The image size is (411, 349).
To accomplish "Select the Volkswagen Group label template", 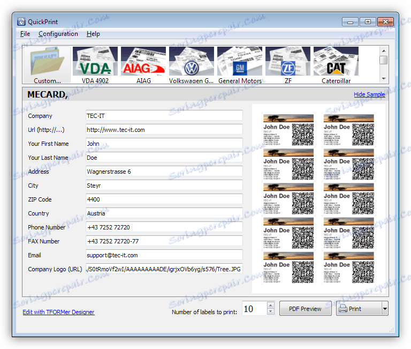I will pyautogui.click(x=192, y=65).
